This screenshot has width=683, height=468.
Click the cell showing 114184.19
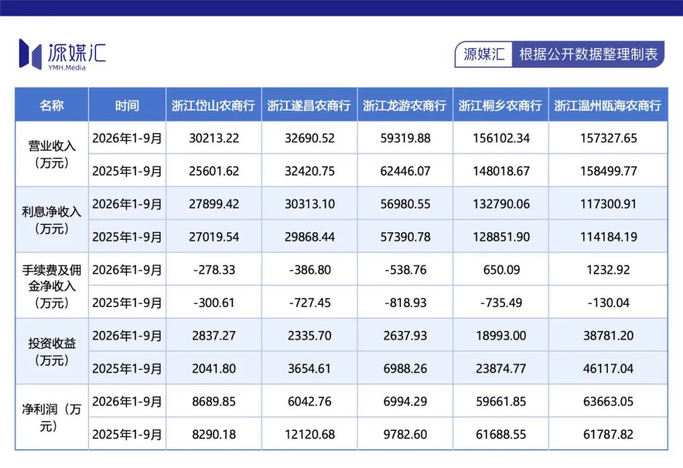tap(608, 237)
